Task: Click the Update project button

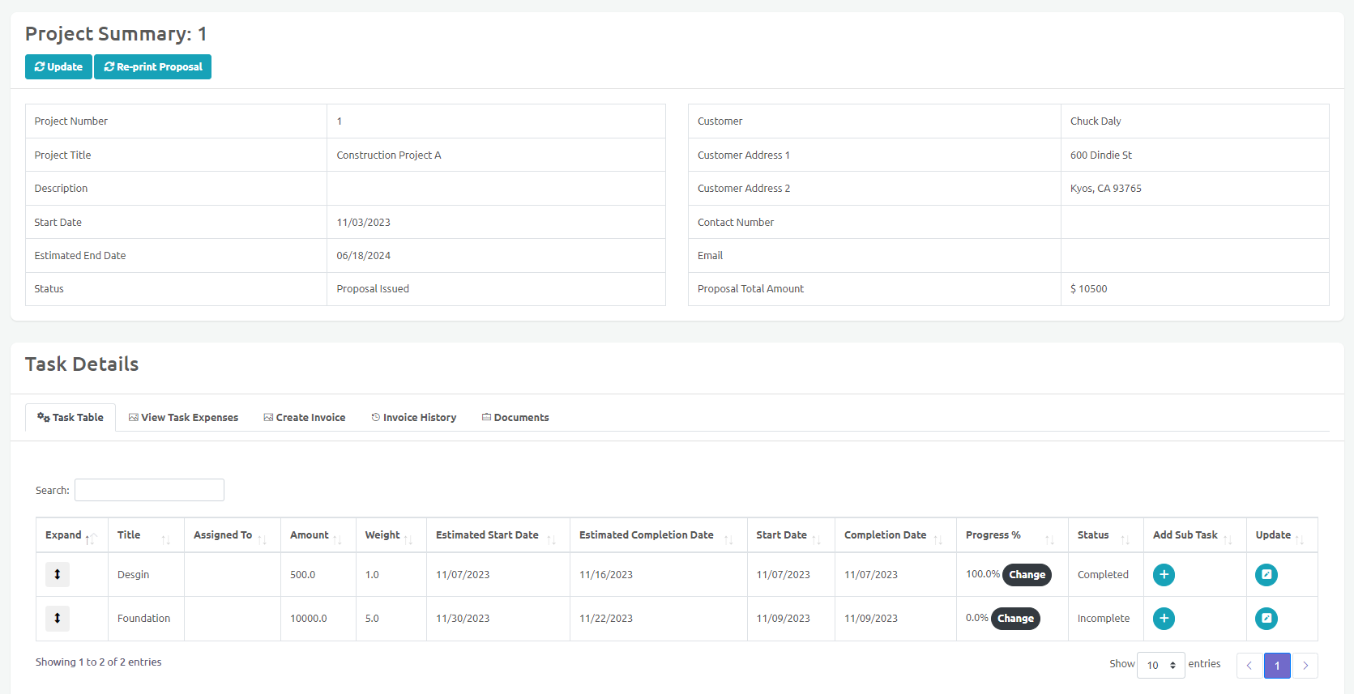Action: [x=58, y=66]
